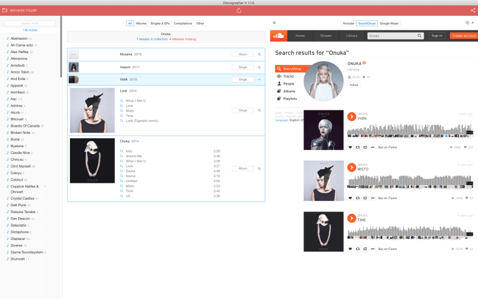Seek in the MISTO waveform
Viewport: 478px width, 299px height.
tap(410, 182)
